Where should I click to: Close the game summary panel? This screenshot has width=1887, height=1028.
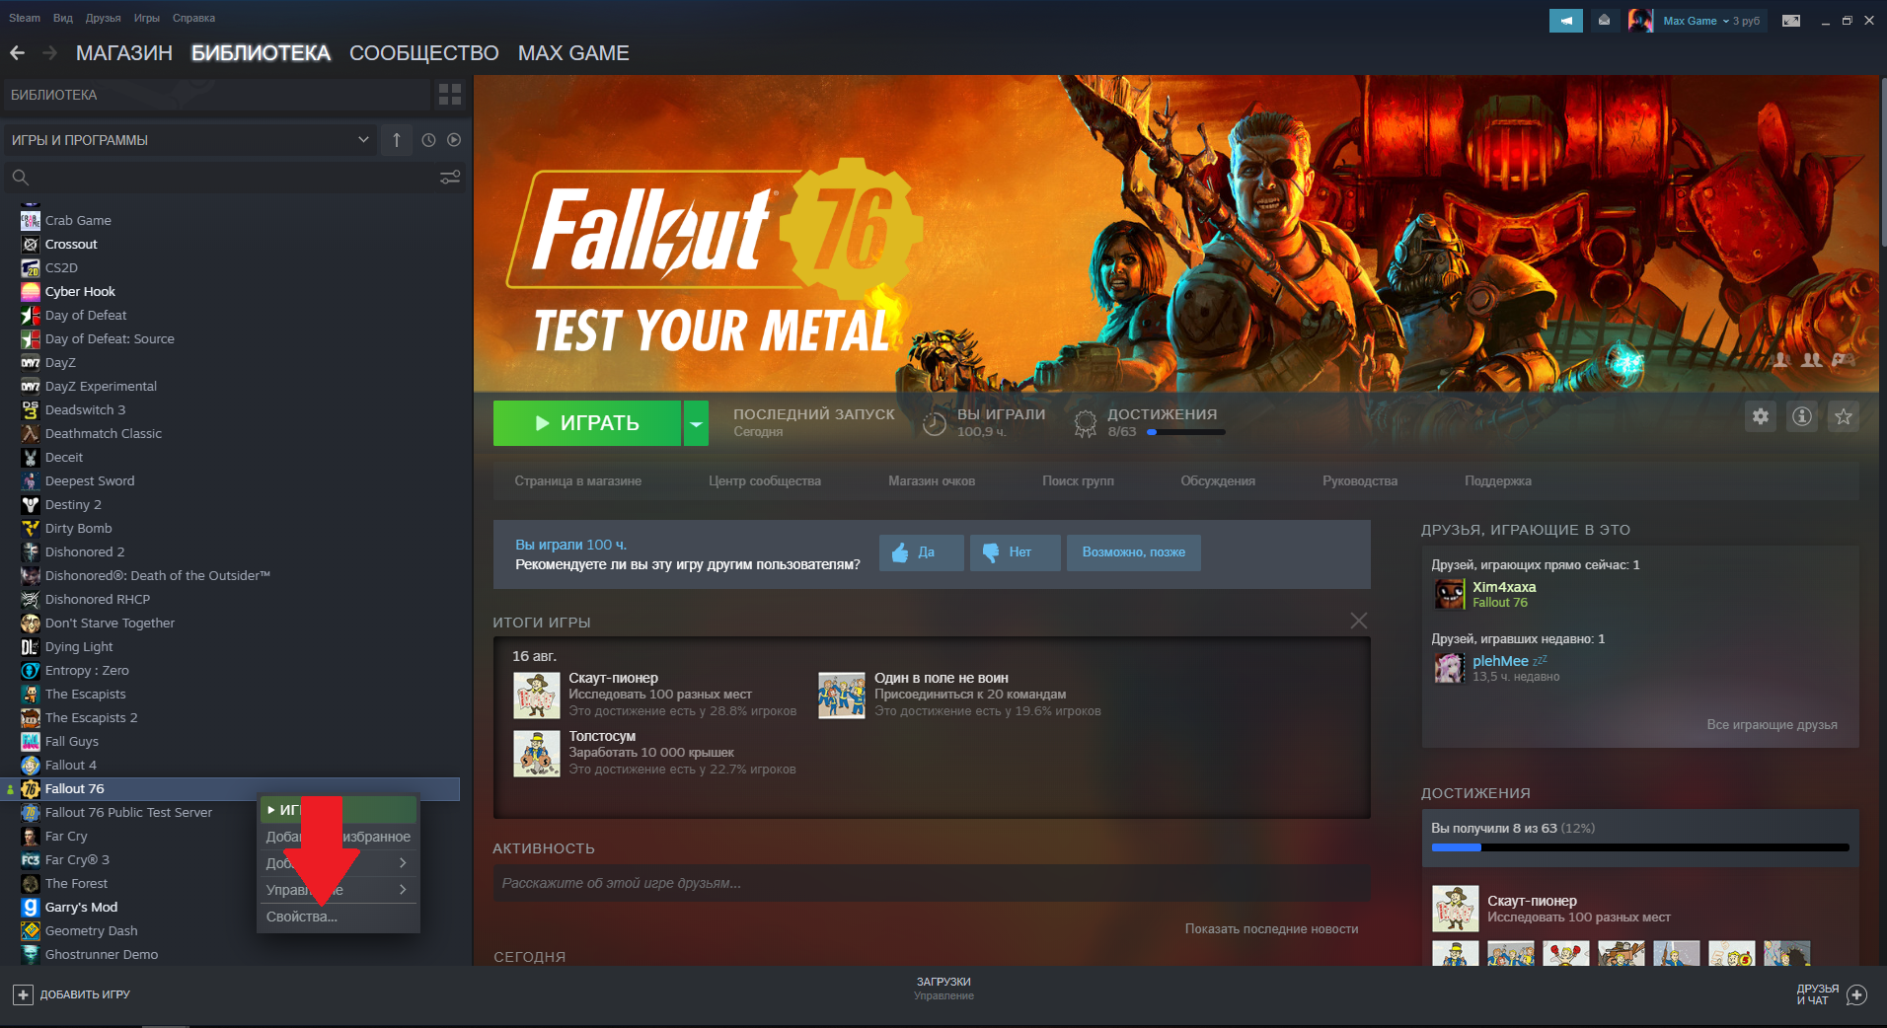(x=1359, y=621)
